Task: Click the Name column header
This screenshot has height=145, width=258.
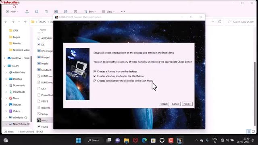Action: (x=43, y=30)
